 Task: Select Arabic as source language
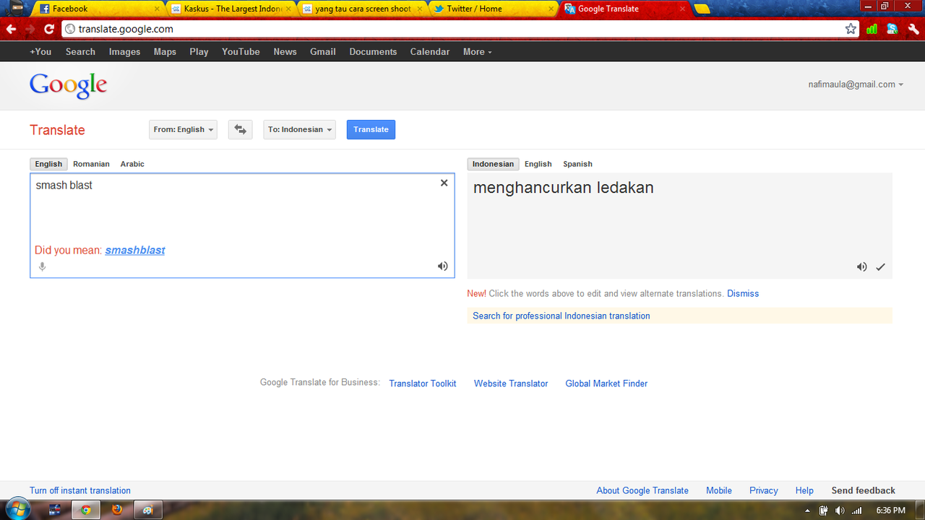(132, 164)
